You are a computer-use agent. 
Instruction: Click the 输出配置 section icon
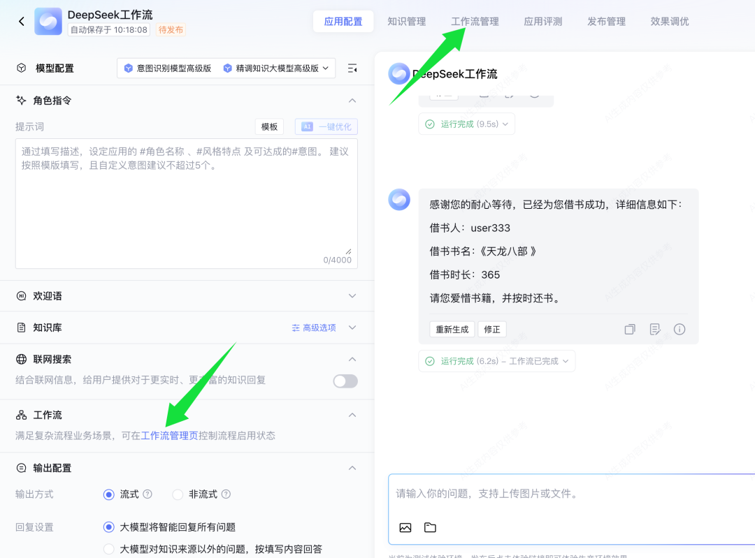coord(21,468)
